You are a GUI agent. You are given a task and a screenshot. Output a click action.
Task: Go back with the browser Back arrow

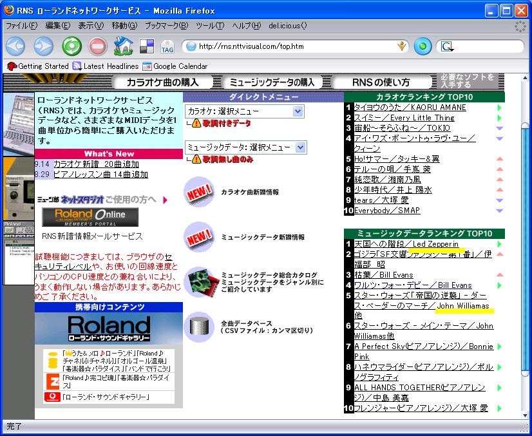[x=15, y=46]
